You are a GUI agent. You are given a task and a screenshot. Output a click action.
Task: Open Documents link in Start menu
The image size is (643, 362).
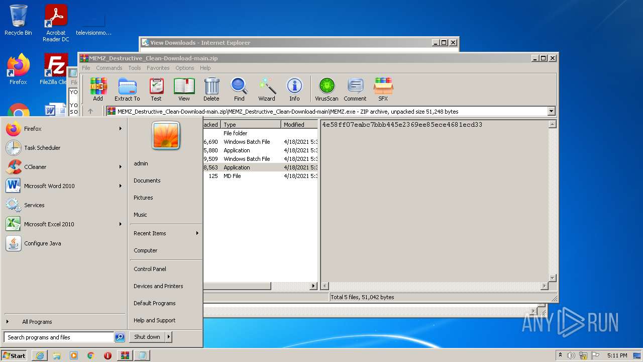[x=147, y=180]
